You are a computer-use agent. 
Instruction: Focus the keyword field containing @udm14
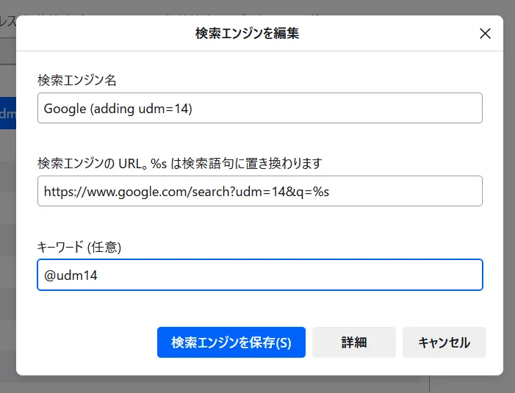pyautogui.click(x=260, y=275)
